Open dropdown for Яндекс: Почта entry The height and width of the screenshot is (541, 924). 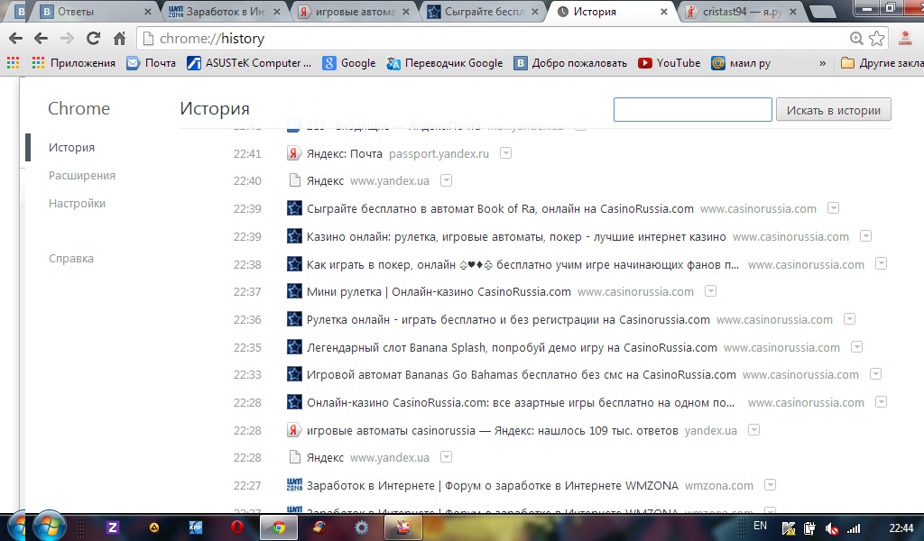[505, 153]
